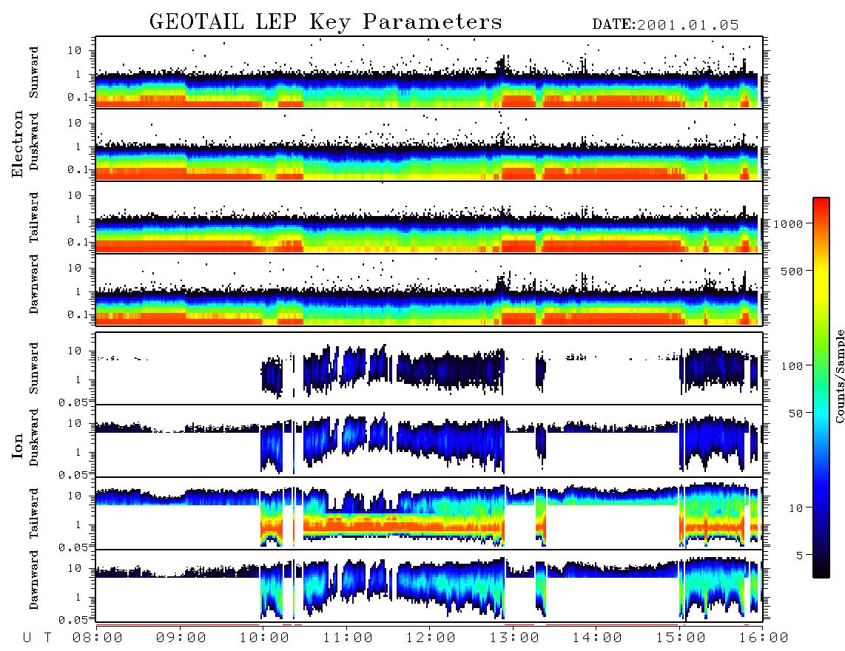Click the Ion group axis label
845x651 pixels.
pos(18,446)
